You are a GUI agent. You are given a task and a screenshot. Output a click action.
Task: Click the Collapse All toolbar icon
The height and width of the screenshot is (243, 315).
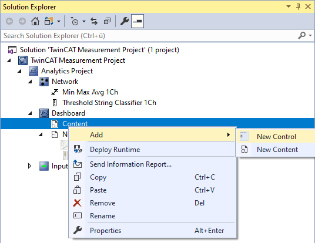pyautogui.click(x=107, y=21)
